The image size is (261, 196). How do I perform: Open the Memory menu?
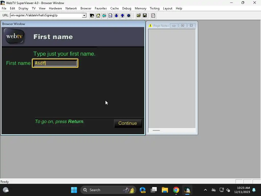140,8
